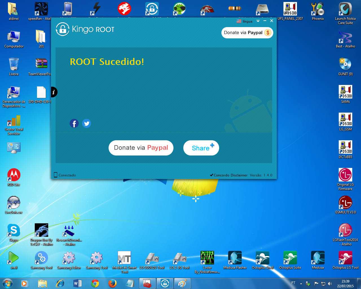The height and width of the screenshot is (289, 361).
Task: Select the Gerenciador de Dispositivos shortcut
Action: 14,97
